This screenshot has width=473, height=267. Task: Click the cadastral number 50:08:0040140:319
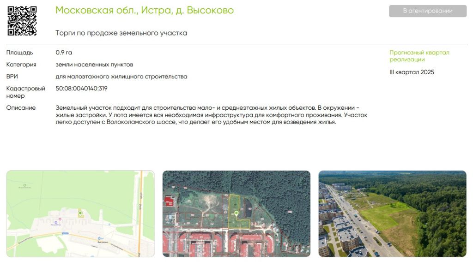[81, 89]
